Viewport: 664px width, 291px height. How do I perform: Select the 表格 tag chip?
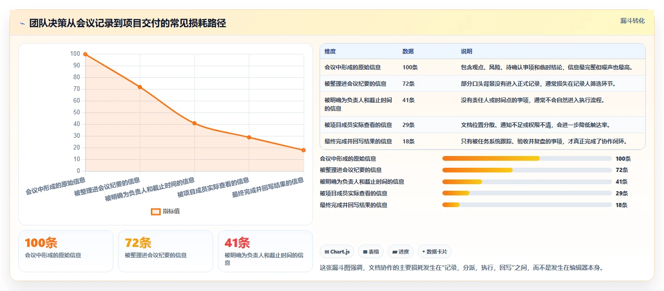point(371,252)
